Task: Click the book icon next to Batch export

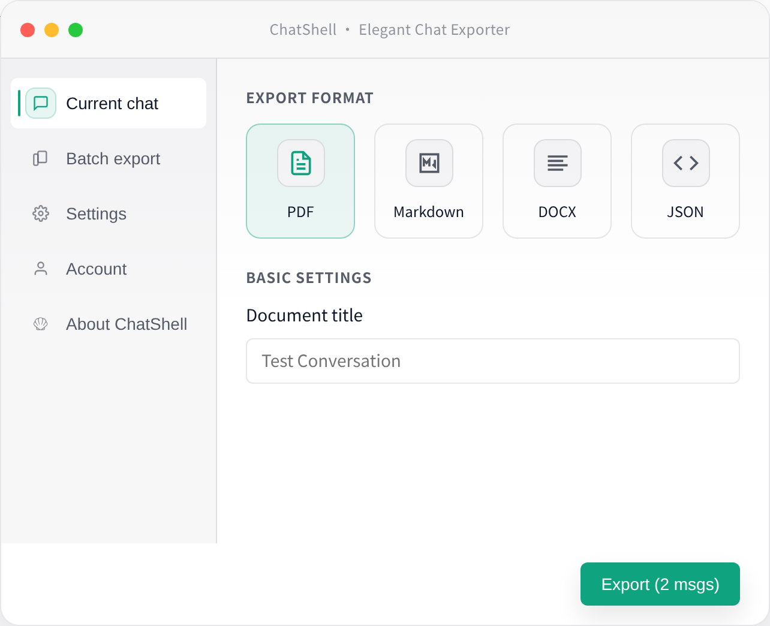Action: 40,158
